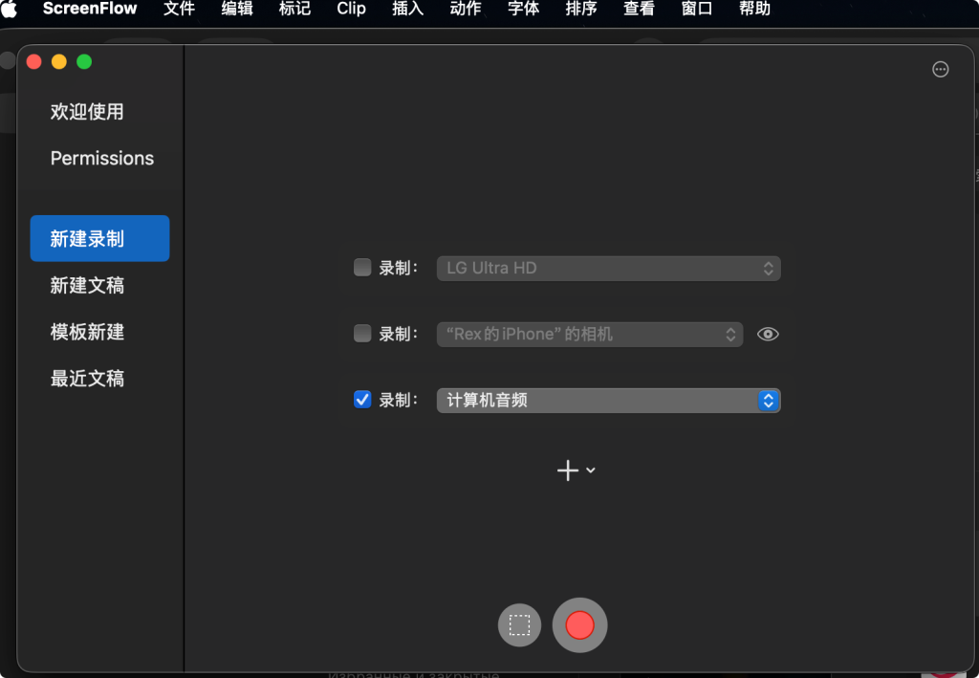This screenshot has height=678, width=979.
Task: Open the Clip menu in menu bar
Action: 351,9
